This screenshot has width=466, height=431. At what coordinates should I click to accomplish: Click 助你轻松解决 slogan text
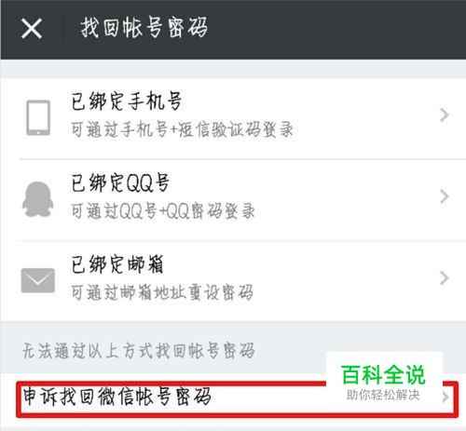(383, 395)
